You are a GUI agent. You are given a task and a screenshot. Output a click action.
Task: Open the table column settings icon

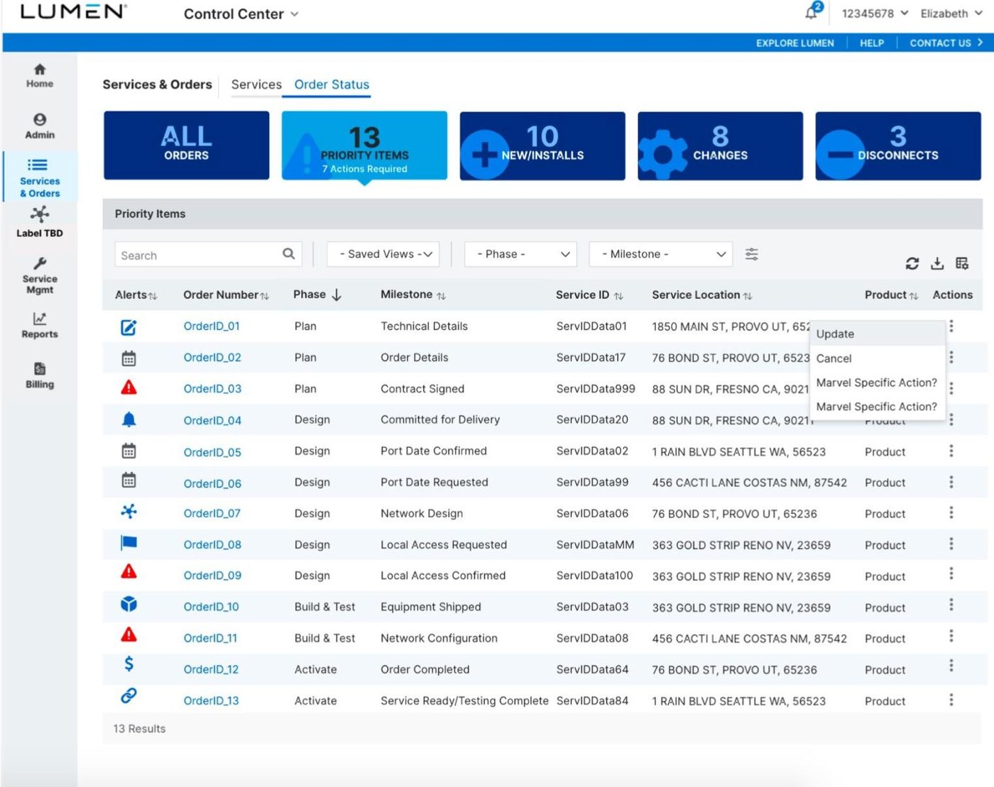(962, 263)
